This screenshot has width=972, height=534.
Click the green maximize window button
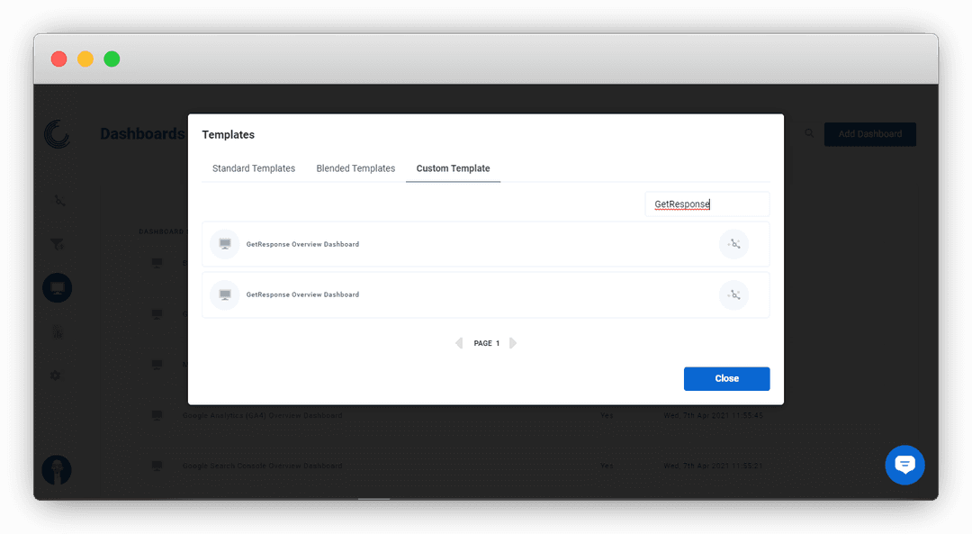[112, 59]
